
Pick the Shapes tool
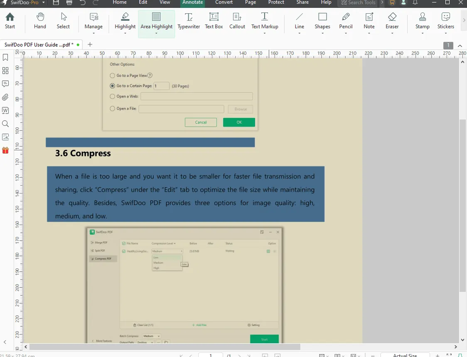pos(322,21)
